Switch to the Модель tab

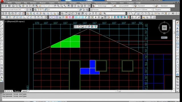pos(17,91)
